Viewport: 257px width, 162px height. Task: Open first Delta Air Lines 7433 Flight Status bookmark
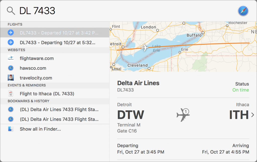pyautogui.click(x=55, y=109)
